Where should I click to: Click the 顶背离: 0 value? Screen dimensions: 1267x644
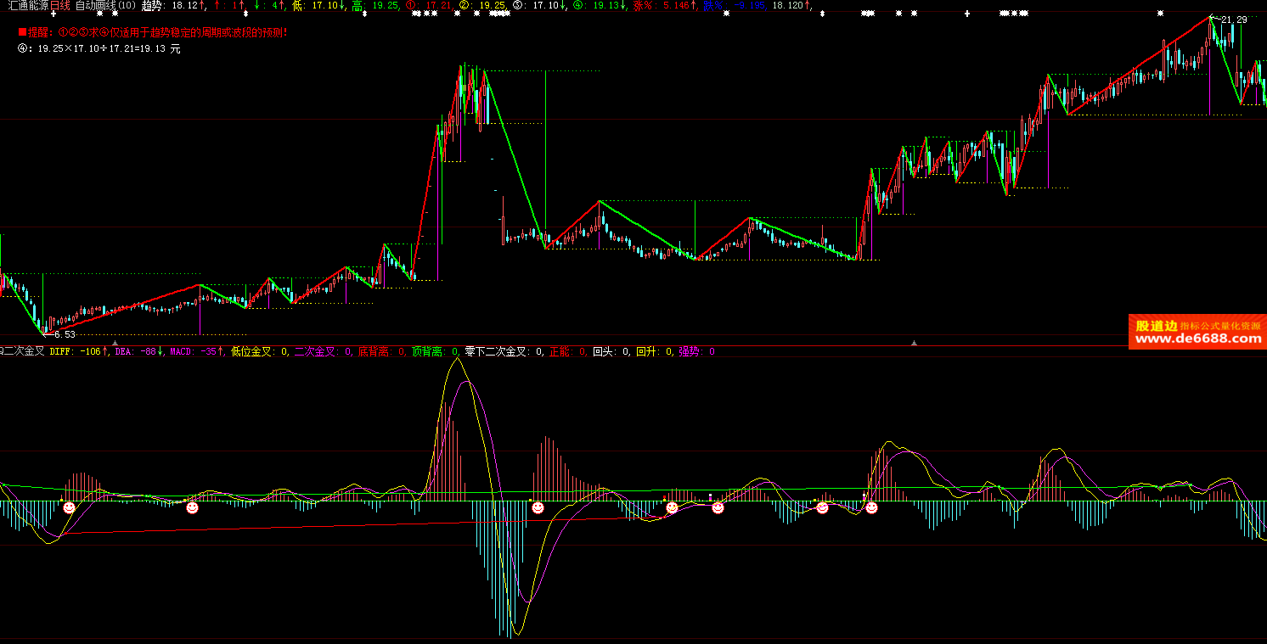coord(436,350)
